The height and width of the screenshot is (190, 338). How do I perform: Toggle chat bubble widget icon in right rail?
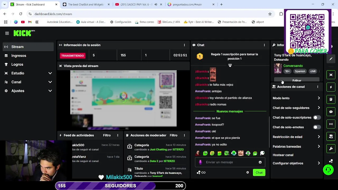pos(331,112)
